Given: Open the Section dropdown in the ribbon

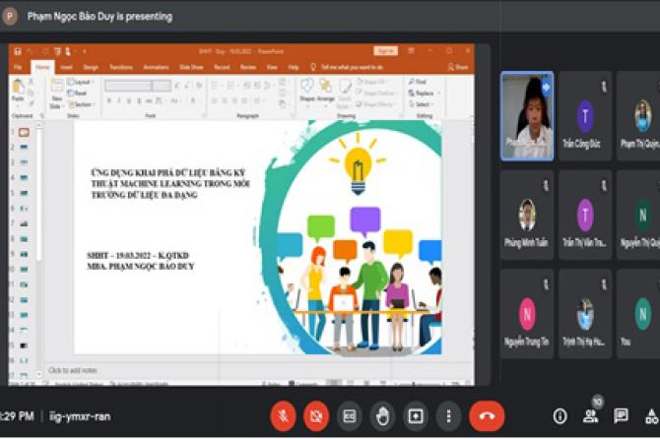Looking at the screenshot, I should [83, 103].
